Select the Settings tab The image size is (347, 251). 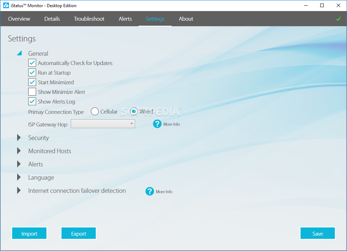tap(155, 19)
